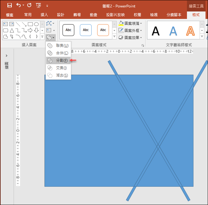The image size is (208, 205).
Task: Apply black fill WordArt style A
Action: (x=155, y=31)
